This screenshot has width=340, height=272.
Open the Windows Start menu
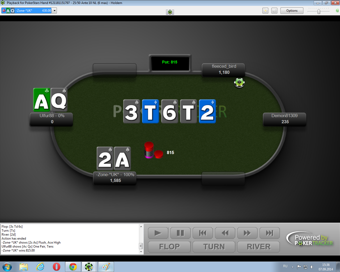point(7,267)
